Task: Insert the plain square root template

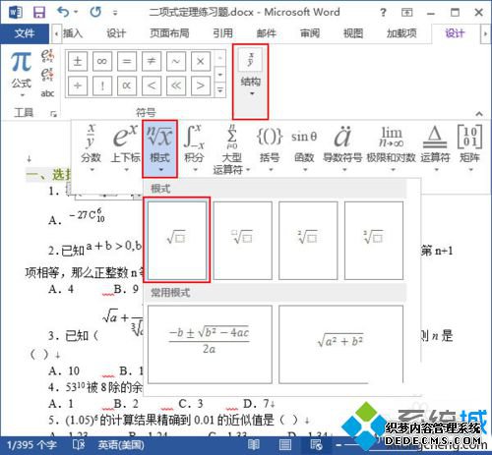Action: click(177, 240)
